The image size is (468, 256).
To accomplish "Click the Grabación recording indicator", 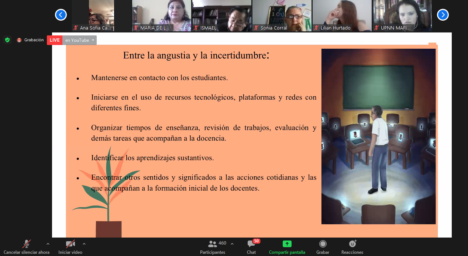I will pyautogui.click(x=30, y=40).
